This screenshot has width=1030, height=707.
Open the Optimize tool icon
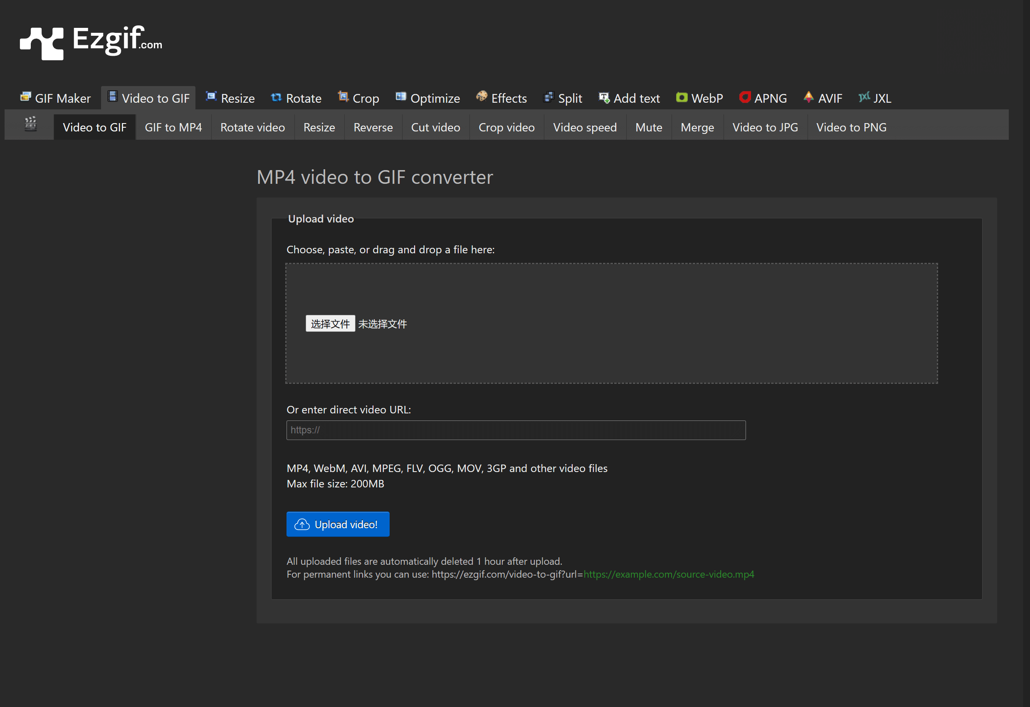tap(401, 96)
